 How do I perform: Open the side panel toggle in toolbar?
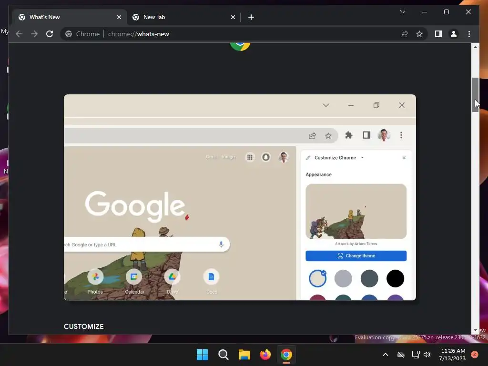point(438,34)
